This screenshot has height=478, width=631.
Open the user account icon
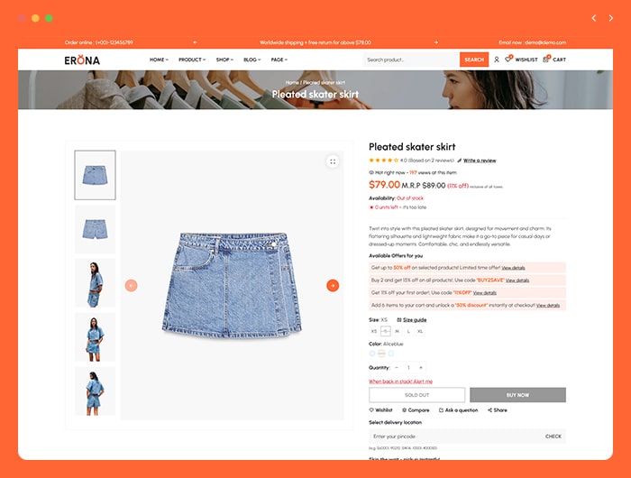point(496,60)
